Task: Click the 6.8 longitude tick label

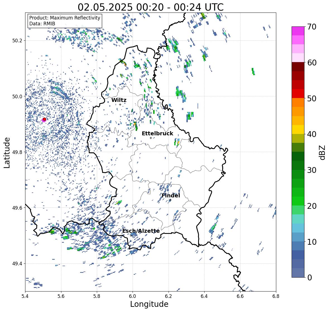Action: point(276,296)
